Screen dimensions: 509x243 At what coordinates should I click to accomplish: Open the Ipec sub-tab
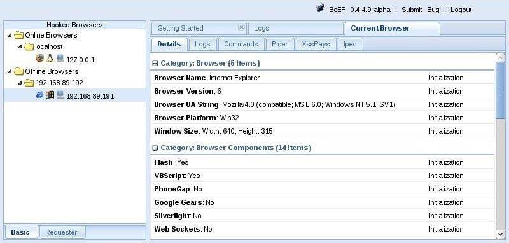tap(350, 44)
